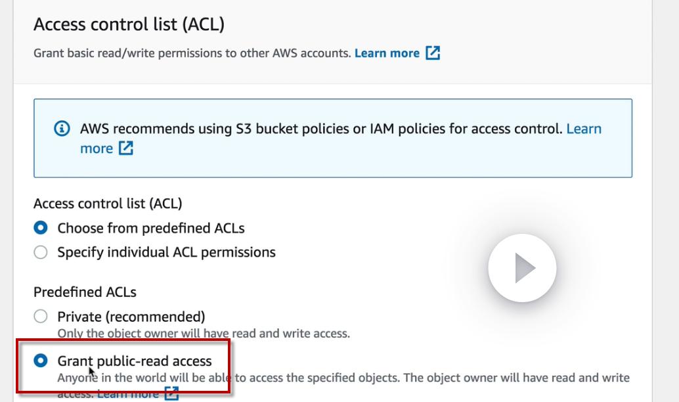Click the large 'Access control list (ACL)' heading

pyautogui.click(x=129, y=24)
